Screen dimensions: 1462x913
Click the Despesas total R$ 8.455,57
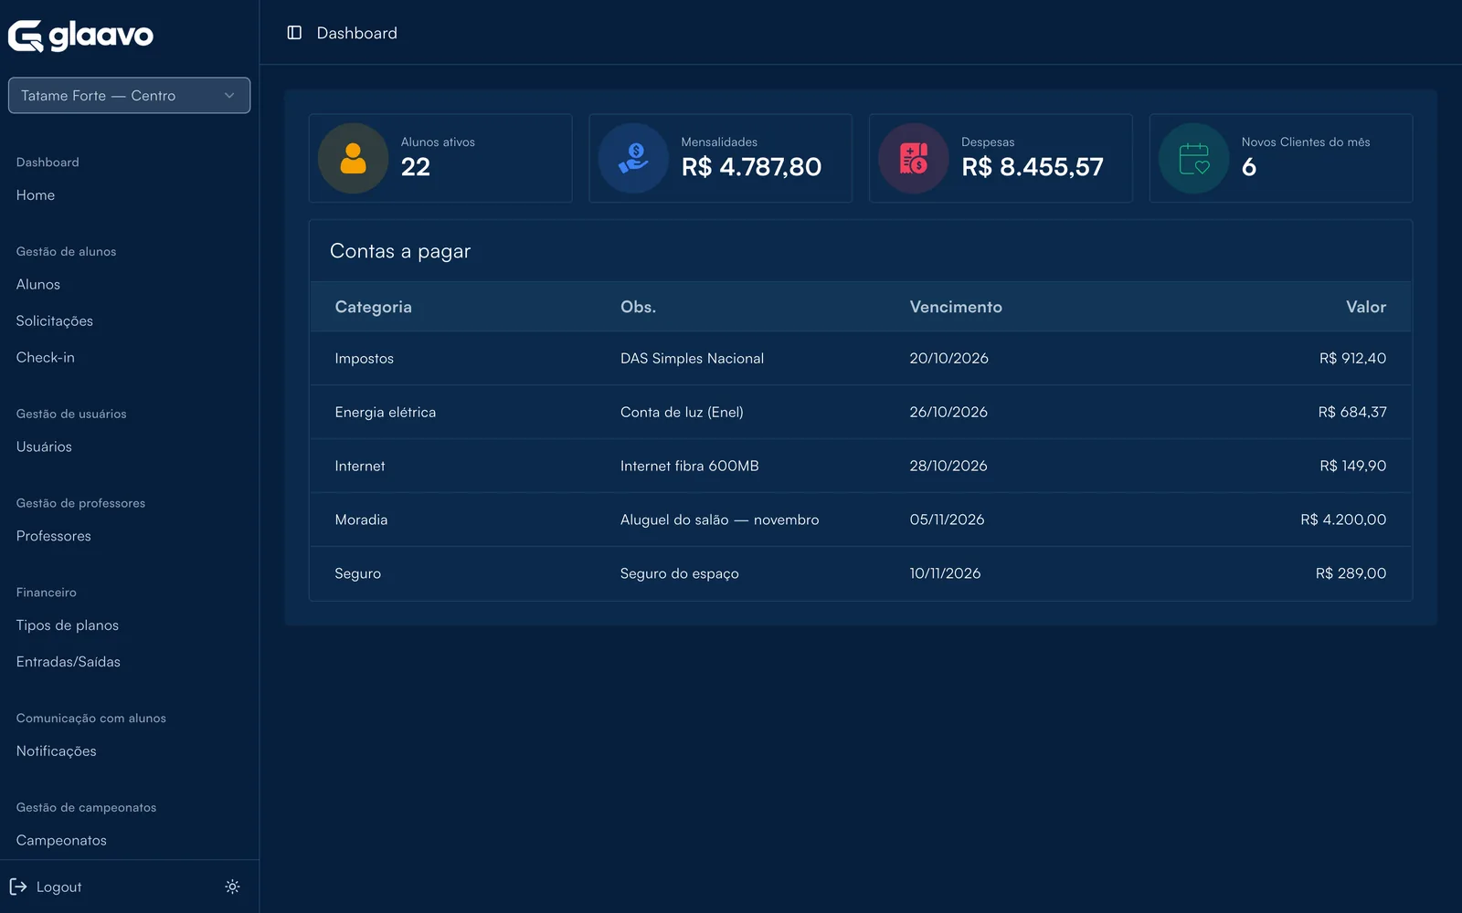pos(1033,167)
